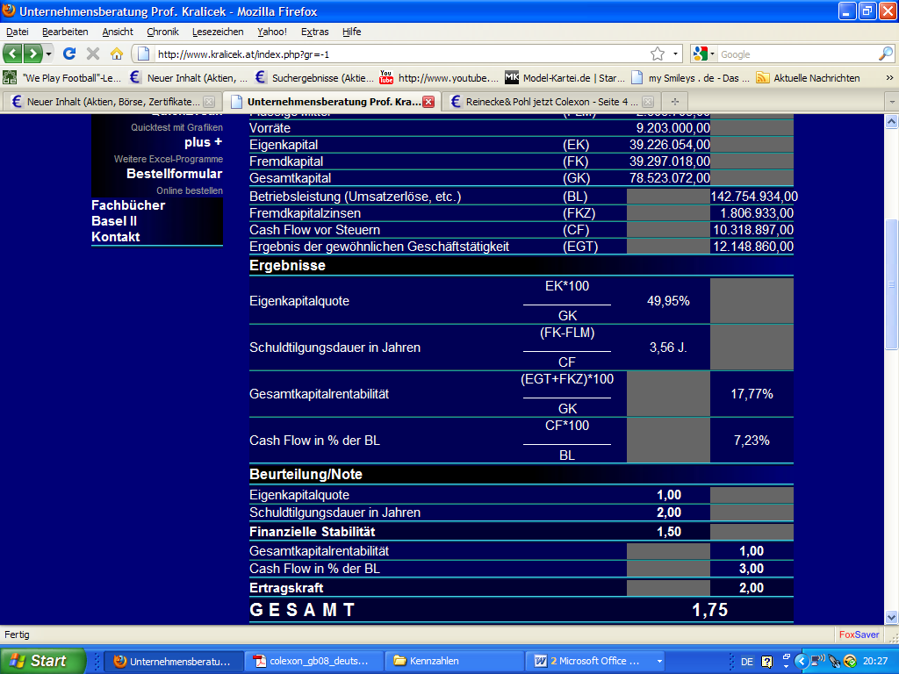Click the clock showing 20:27

875,662
